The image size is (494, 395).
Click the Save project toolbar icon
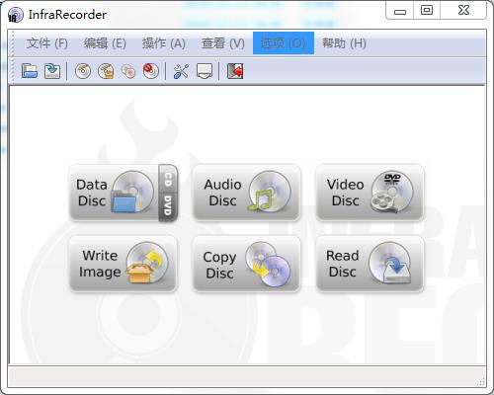(52, 71)
